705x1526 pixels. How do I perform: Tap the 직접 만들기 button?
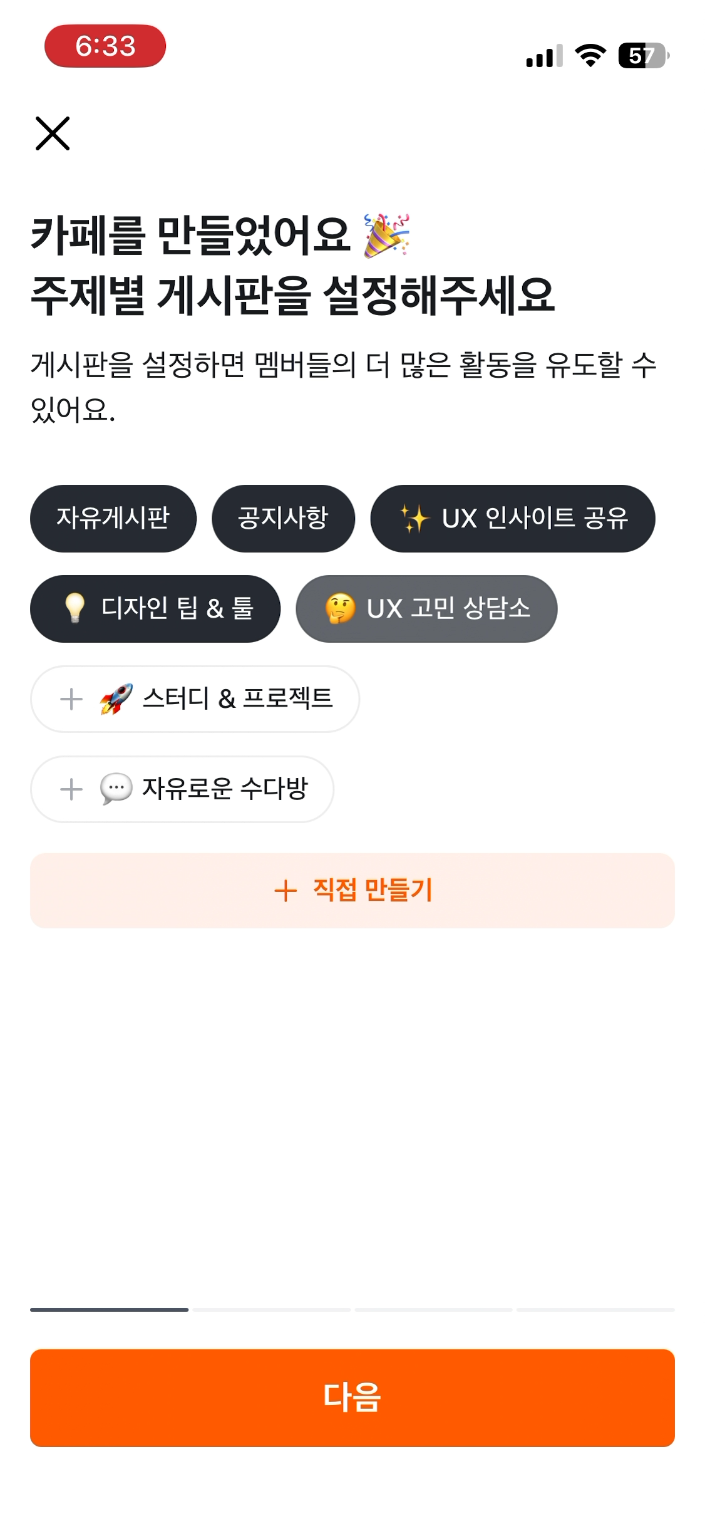(352, 890)
